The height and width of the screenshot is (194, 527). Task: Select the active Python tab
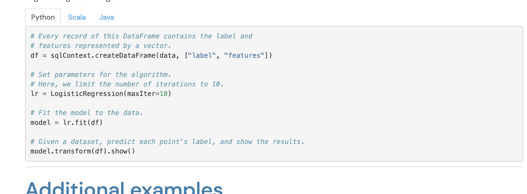[43, 17]
